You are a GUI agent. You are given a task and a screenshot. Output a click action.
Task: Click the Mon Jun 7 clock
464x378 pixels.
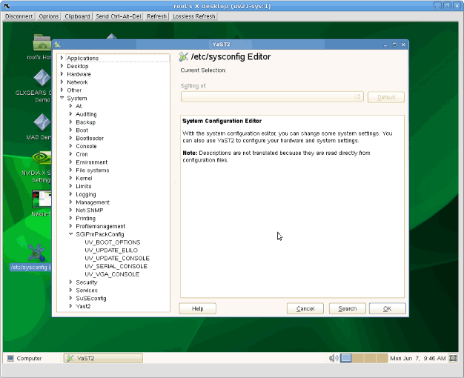pos(417,358)
